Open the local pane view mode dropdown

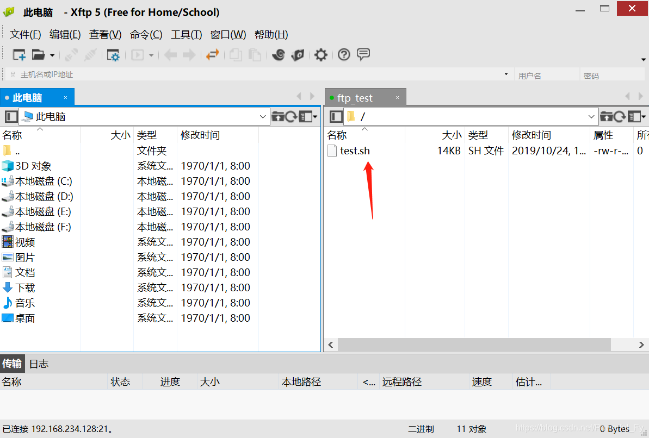pyautogui.click(x=308, y=117)
